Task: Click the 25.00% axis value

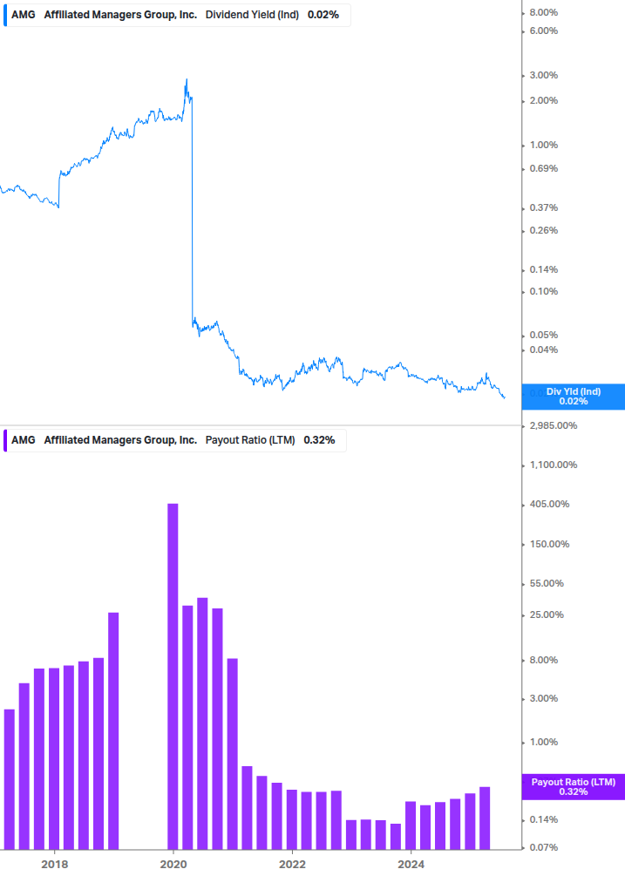Action: tap(547, 615)
